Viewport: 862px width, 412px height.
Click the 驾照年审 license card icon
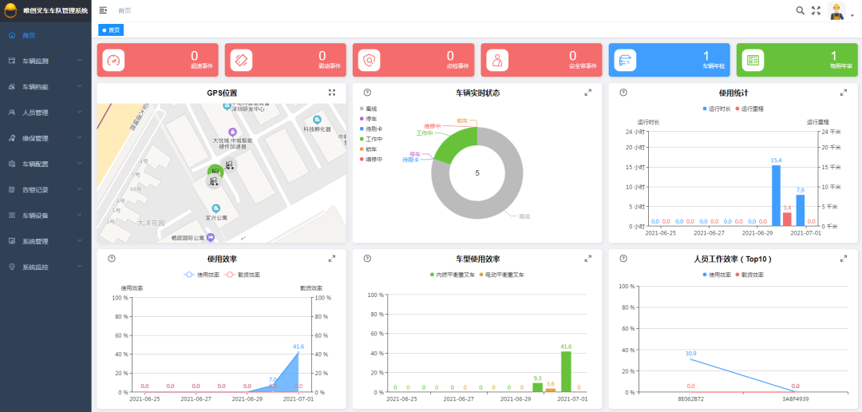[x=752, y=60]
